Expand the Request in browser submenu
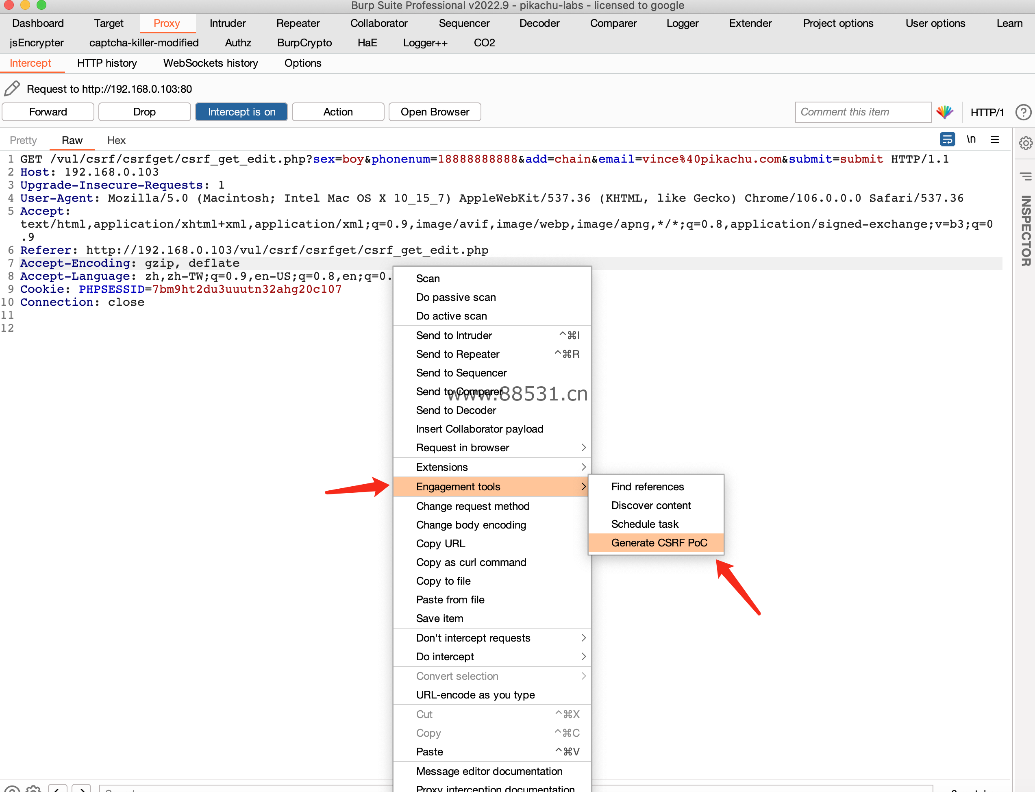The width and height of the screenshot is (1035, 792). pos(492,447)
